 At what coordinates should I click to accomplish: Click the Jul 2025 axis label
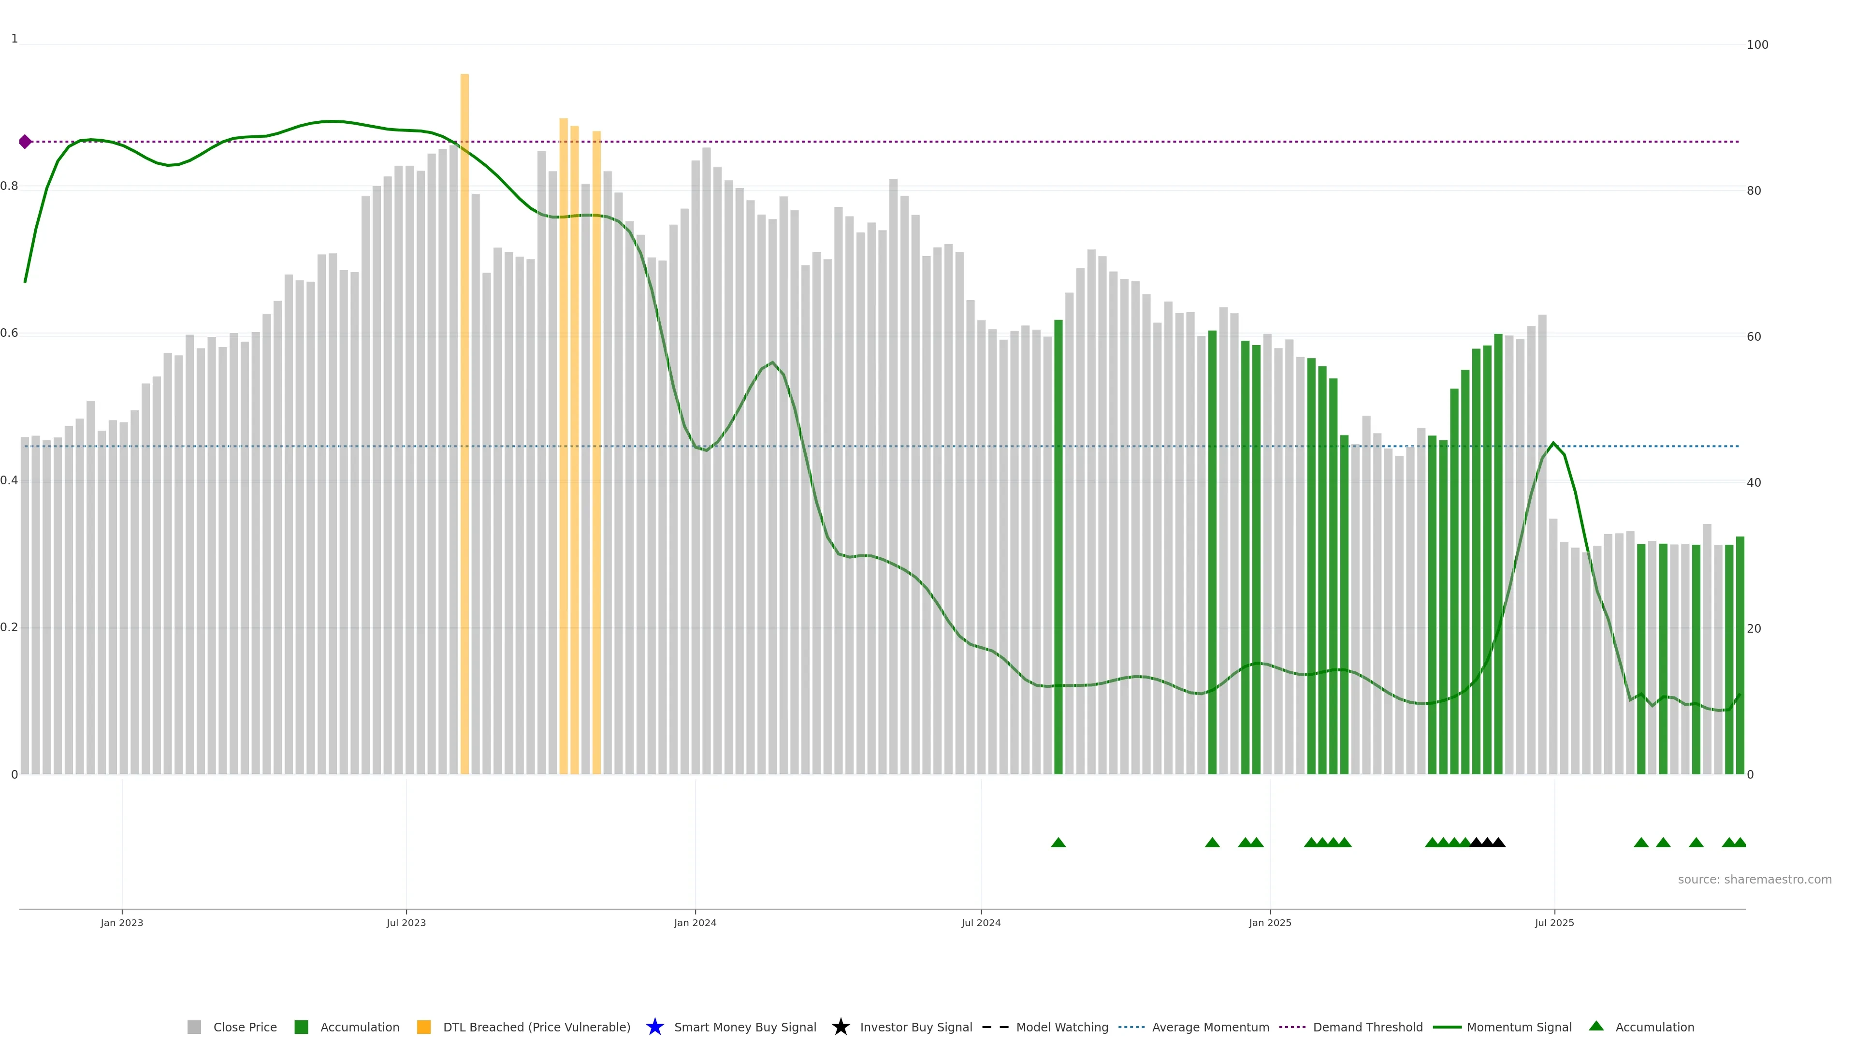(1554, 922)
